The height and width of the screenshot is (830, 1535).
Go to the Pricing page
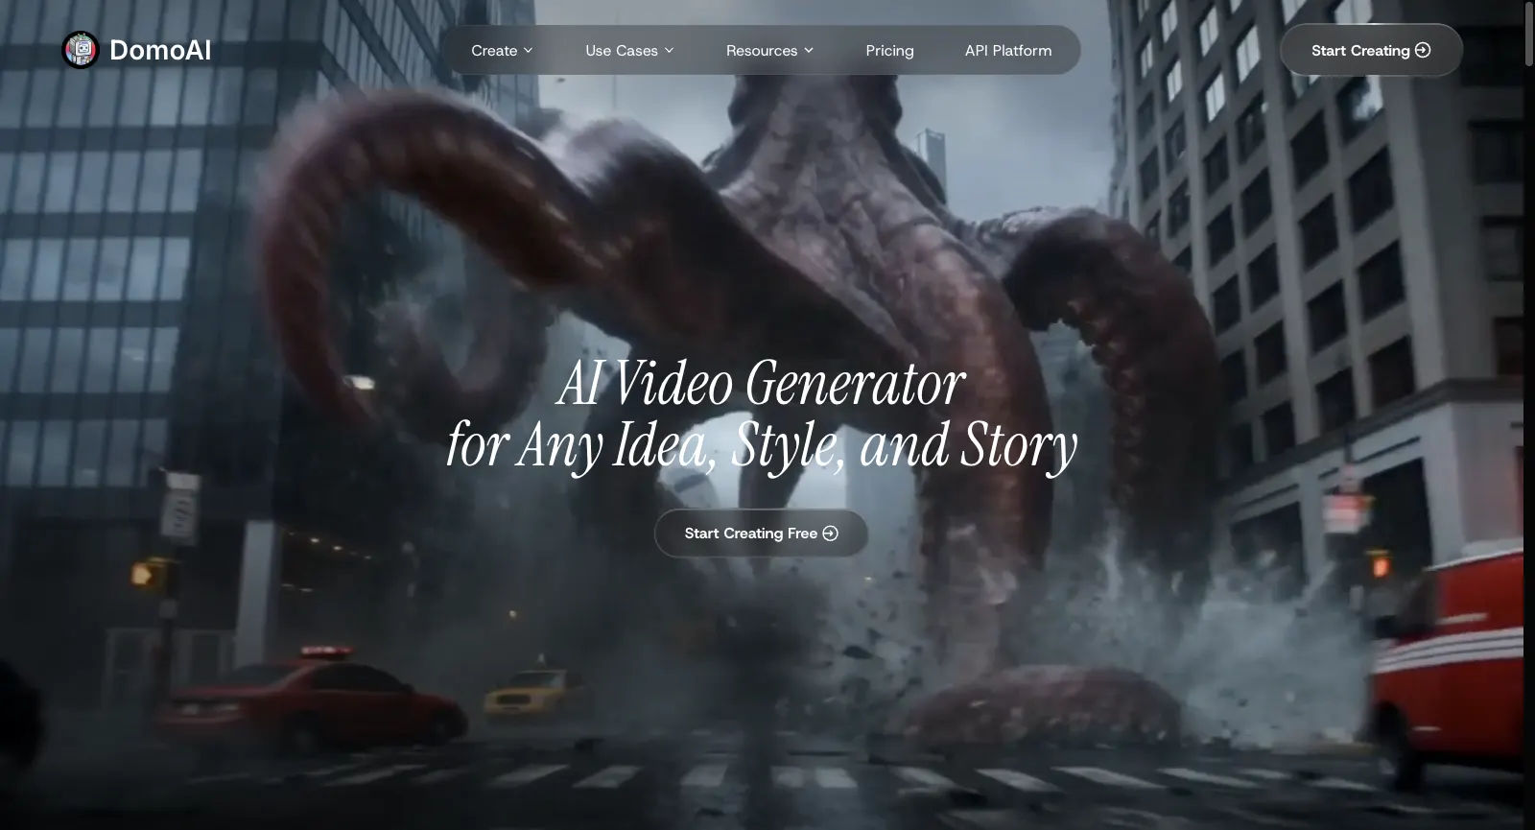[x=889, y=50]
